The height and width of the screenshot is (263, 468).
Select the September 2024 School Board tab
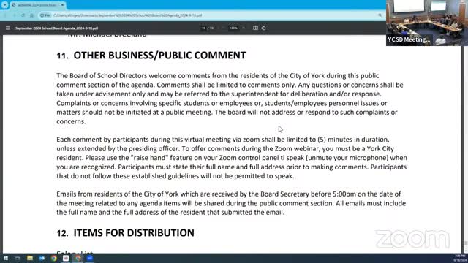(x=35, y=5)
